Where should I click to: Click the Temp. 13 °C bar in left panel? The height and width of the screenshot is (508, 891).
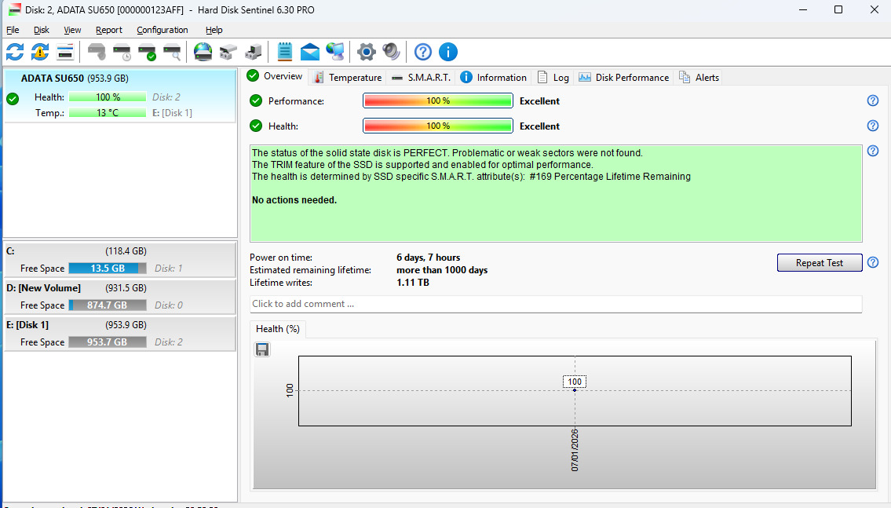[x=108, y=113]
